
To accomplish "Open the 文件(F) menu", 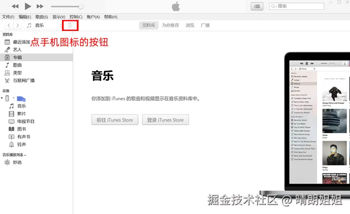I will click(x=8, y=17).
